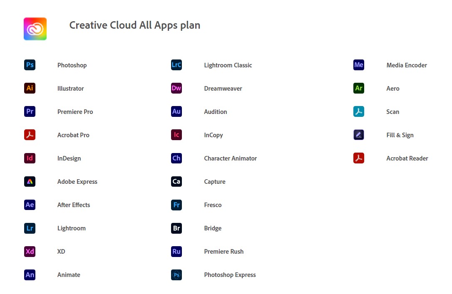Select the Scan teal icon
Screen dimensions: 452x294
(x=359, y=111)
